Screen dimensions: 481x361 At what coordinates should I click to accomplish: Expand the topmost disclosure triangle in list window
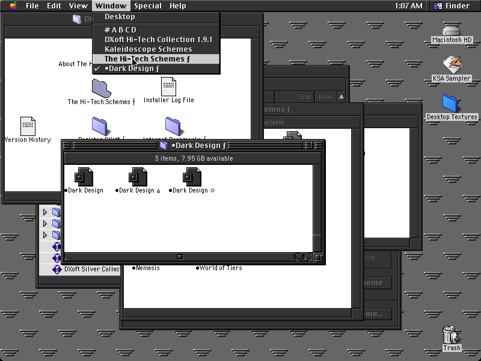coord(45,212)
